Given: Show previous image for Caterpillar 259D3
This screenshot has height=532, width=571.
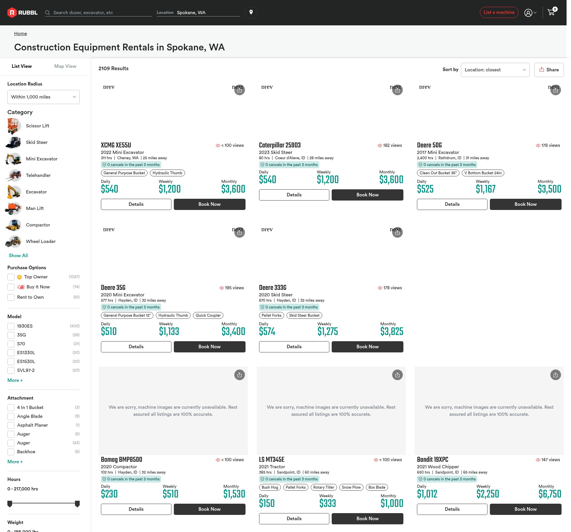Looking at the screenshot, I should [267, 87].
